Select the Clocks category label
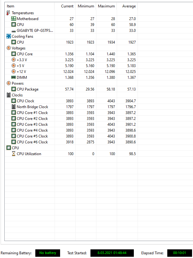 click(x=17, y=95)
